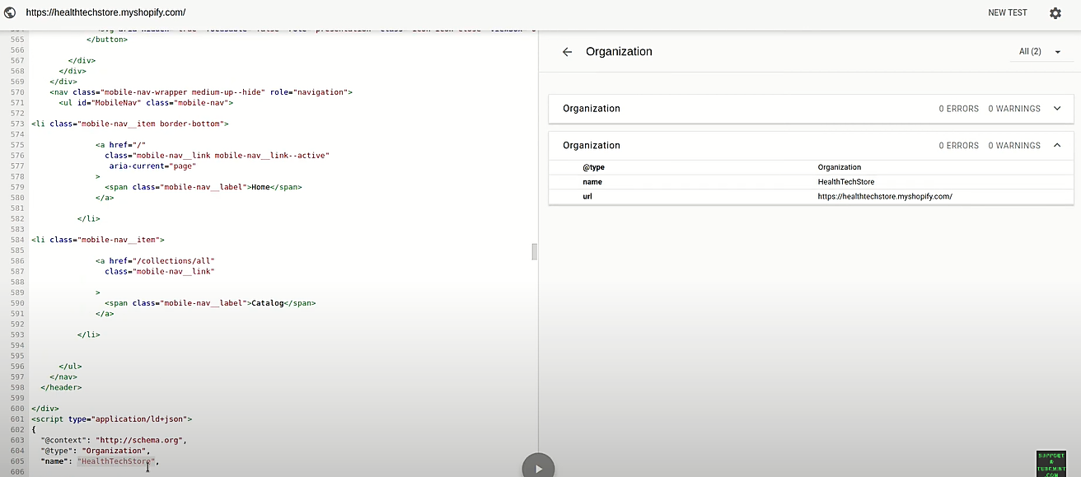Click the globe icon beside the URL
Screen dimensions: 1081x477
tap(10, 12)
